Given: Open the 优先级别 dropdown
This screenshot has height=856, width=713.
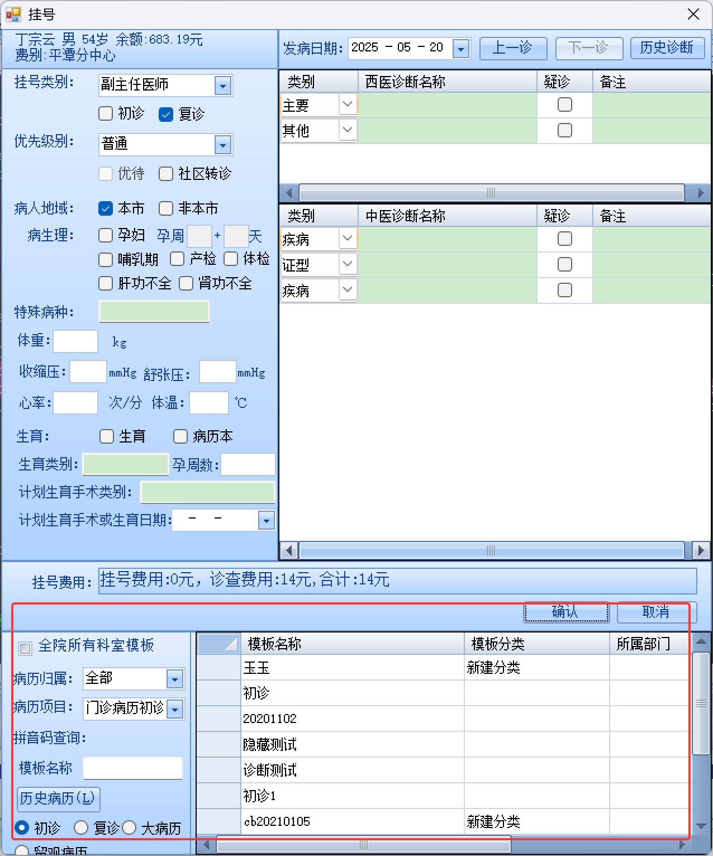Looking at the screenshot, I should [223, 145].
